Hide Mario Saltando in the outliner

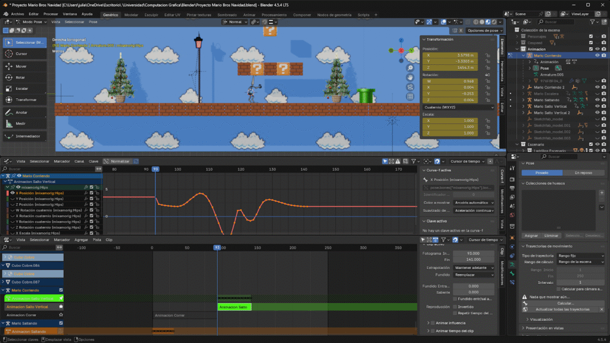pos(596,100)
